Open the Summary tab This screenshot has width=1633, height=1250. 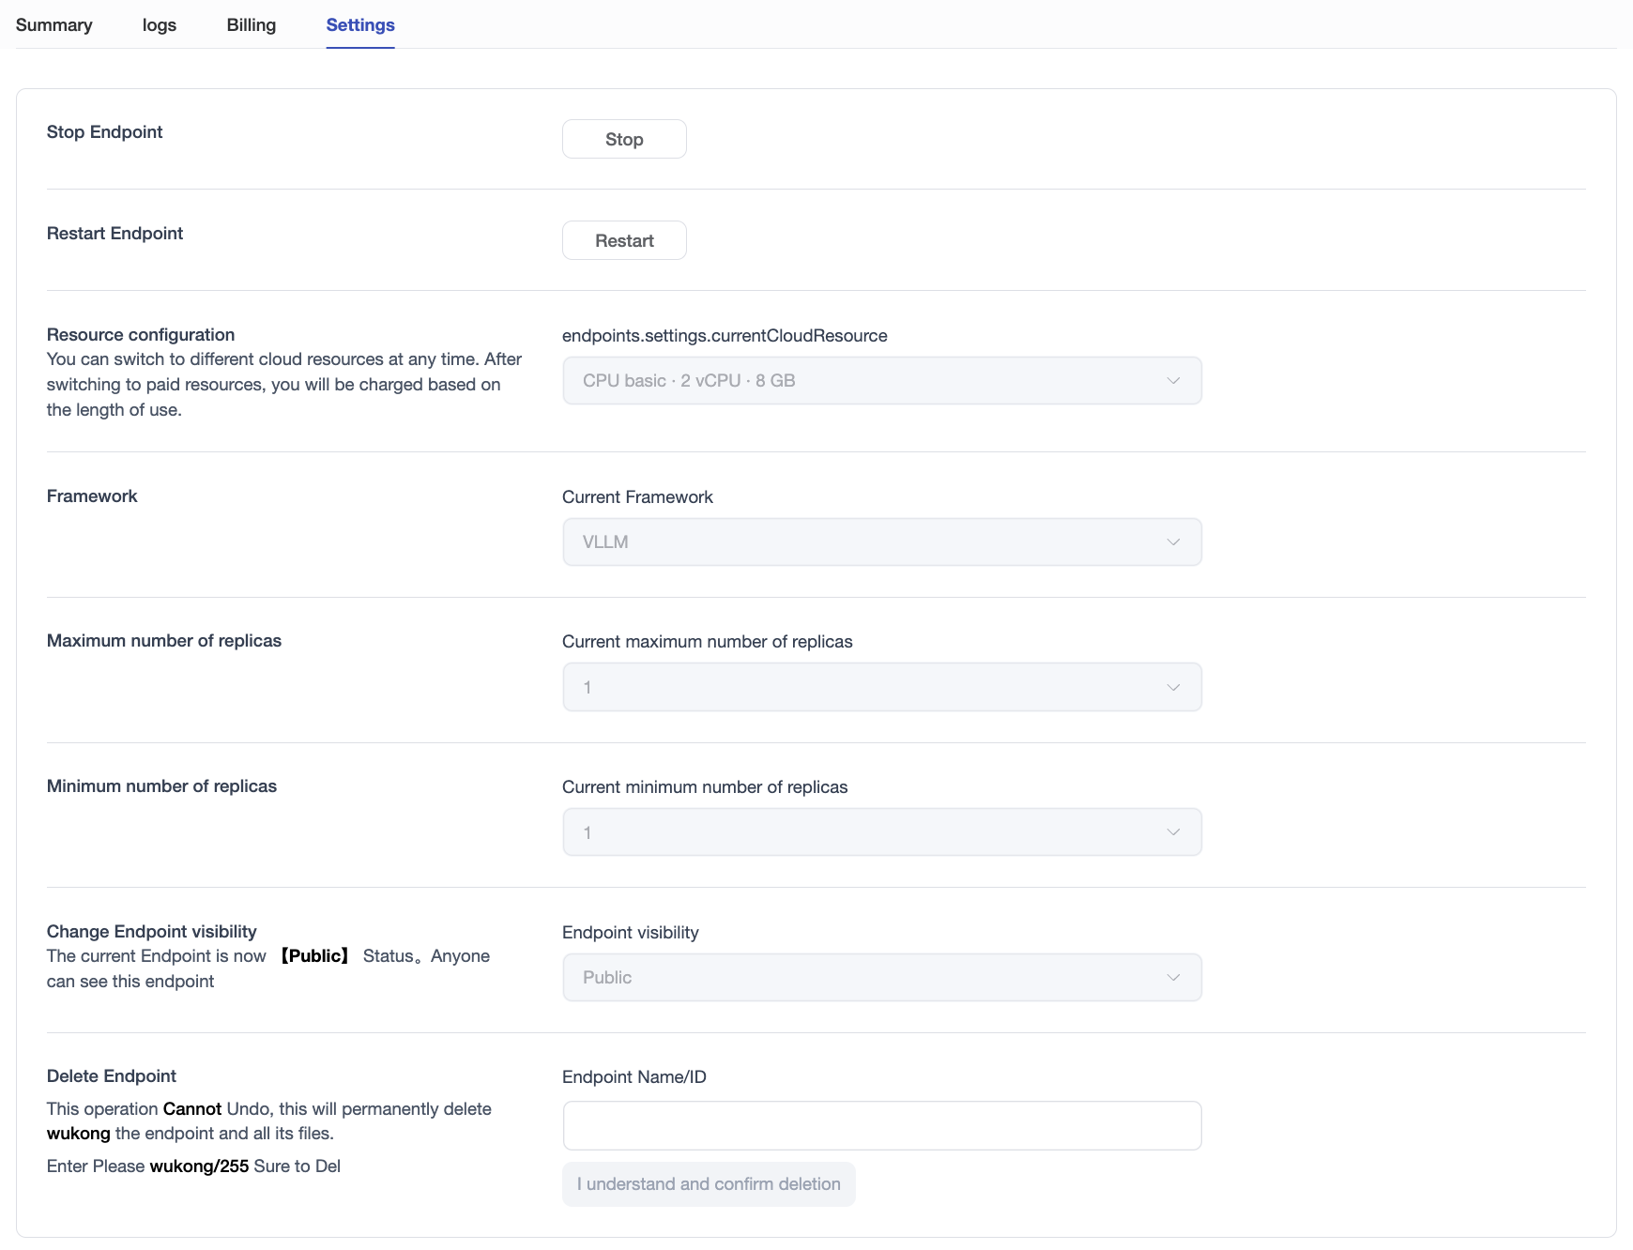pyautogui.click(x=53, y=25)
